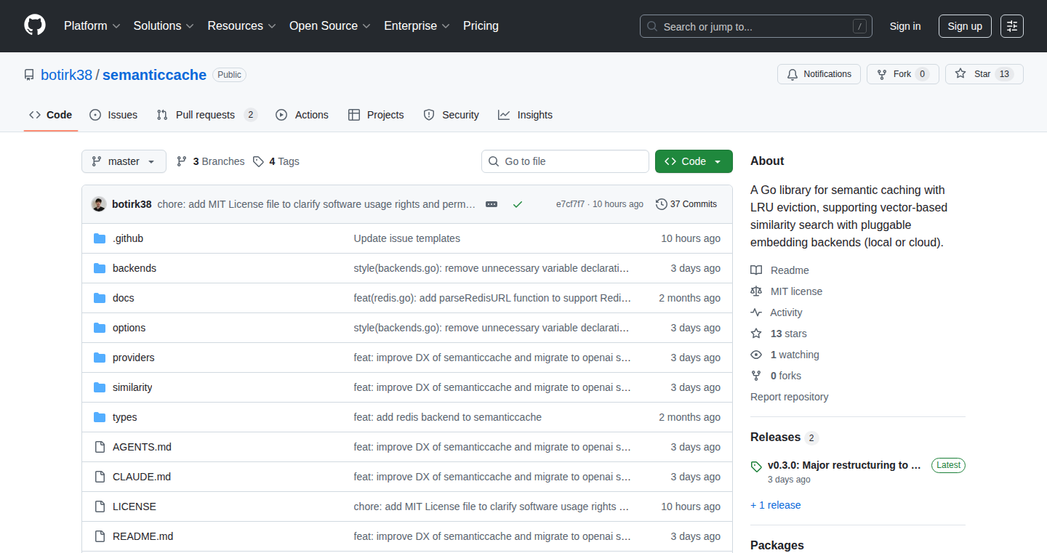Image resolution: width=1047 pixels, height=553 pixels.
Task: Open the GitHub homepage logo
Action: tap(35, 25)
